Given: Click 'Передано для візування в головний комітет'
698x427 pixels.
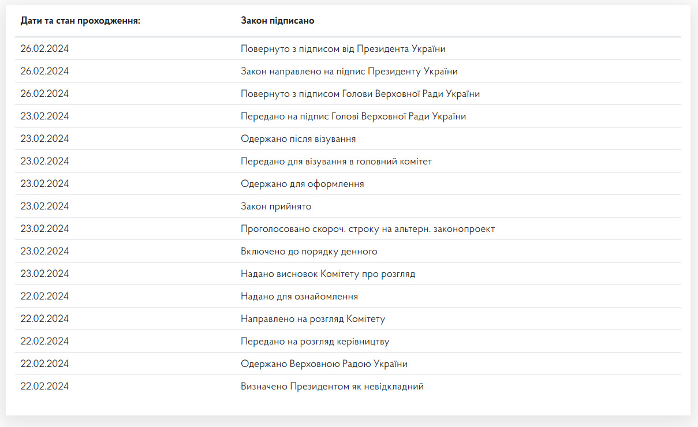Looking at the screenshot, I should (x=336, y=162).
